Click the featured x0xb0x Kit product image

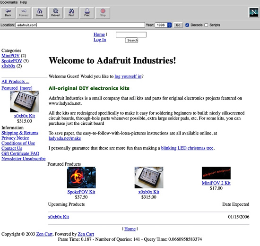coord(149,178)
